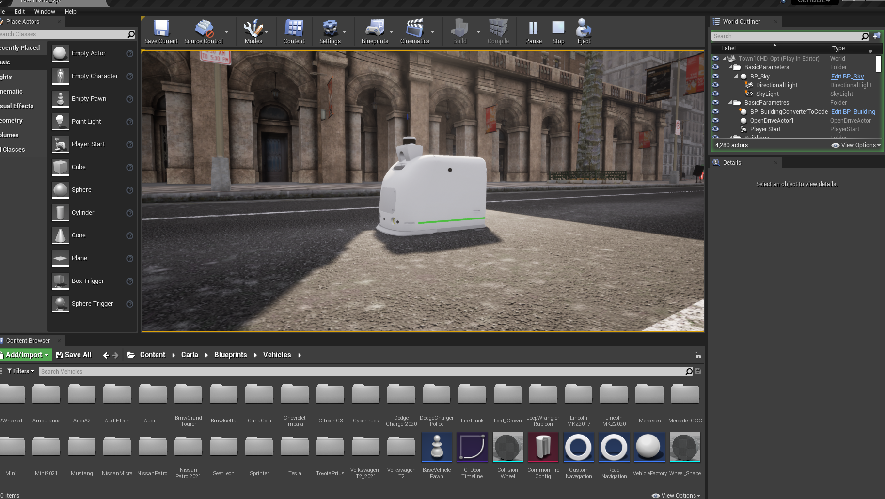Toggle Player Start visibility
Screen dimensions: 885x499
coord(716,129)
